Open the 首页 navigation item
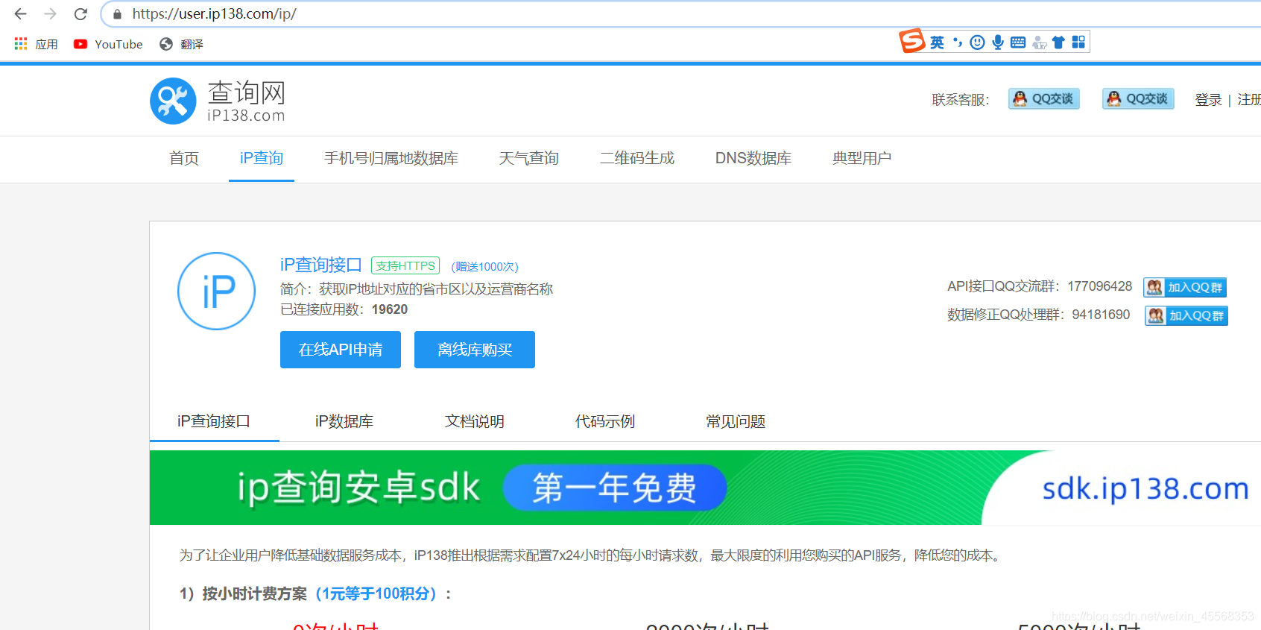1261x630 pixels. (x=184, y=158)
